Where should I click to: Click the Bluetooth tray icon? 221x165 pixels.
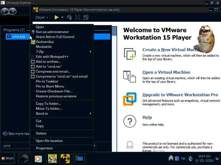click(177, 159)
